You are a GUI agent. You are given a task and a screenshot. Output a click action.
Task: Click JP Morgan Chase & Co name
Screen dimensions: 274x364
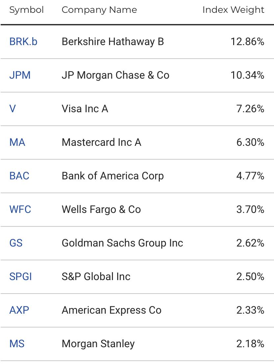(x=115, y=75)
